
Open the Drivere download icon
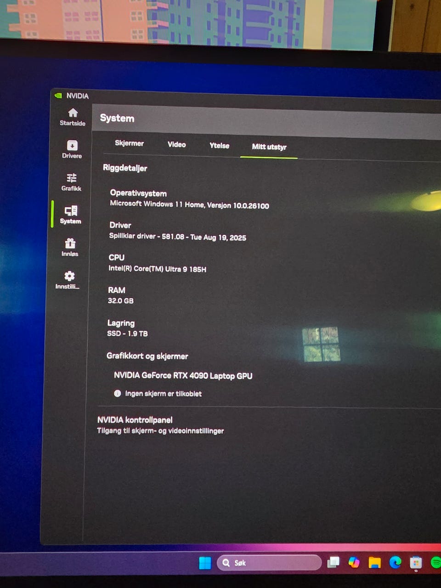[72, 146]
